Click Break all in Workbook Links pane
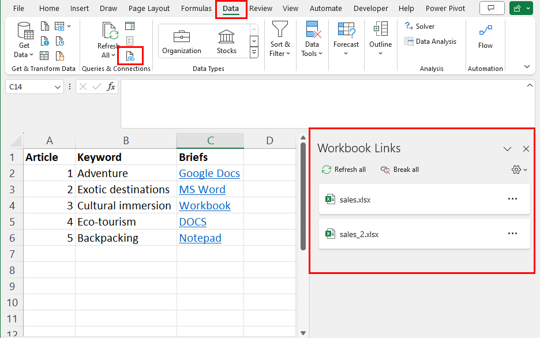Screen dimensions: 540x338 click(x=399, y=170)
